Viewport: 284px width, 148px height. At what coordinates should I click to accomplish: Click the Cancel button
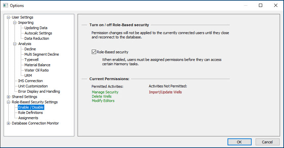coord(267,142)
